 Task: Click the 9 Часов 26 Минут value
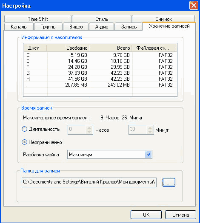[121, 118]
